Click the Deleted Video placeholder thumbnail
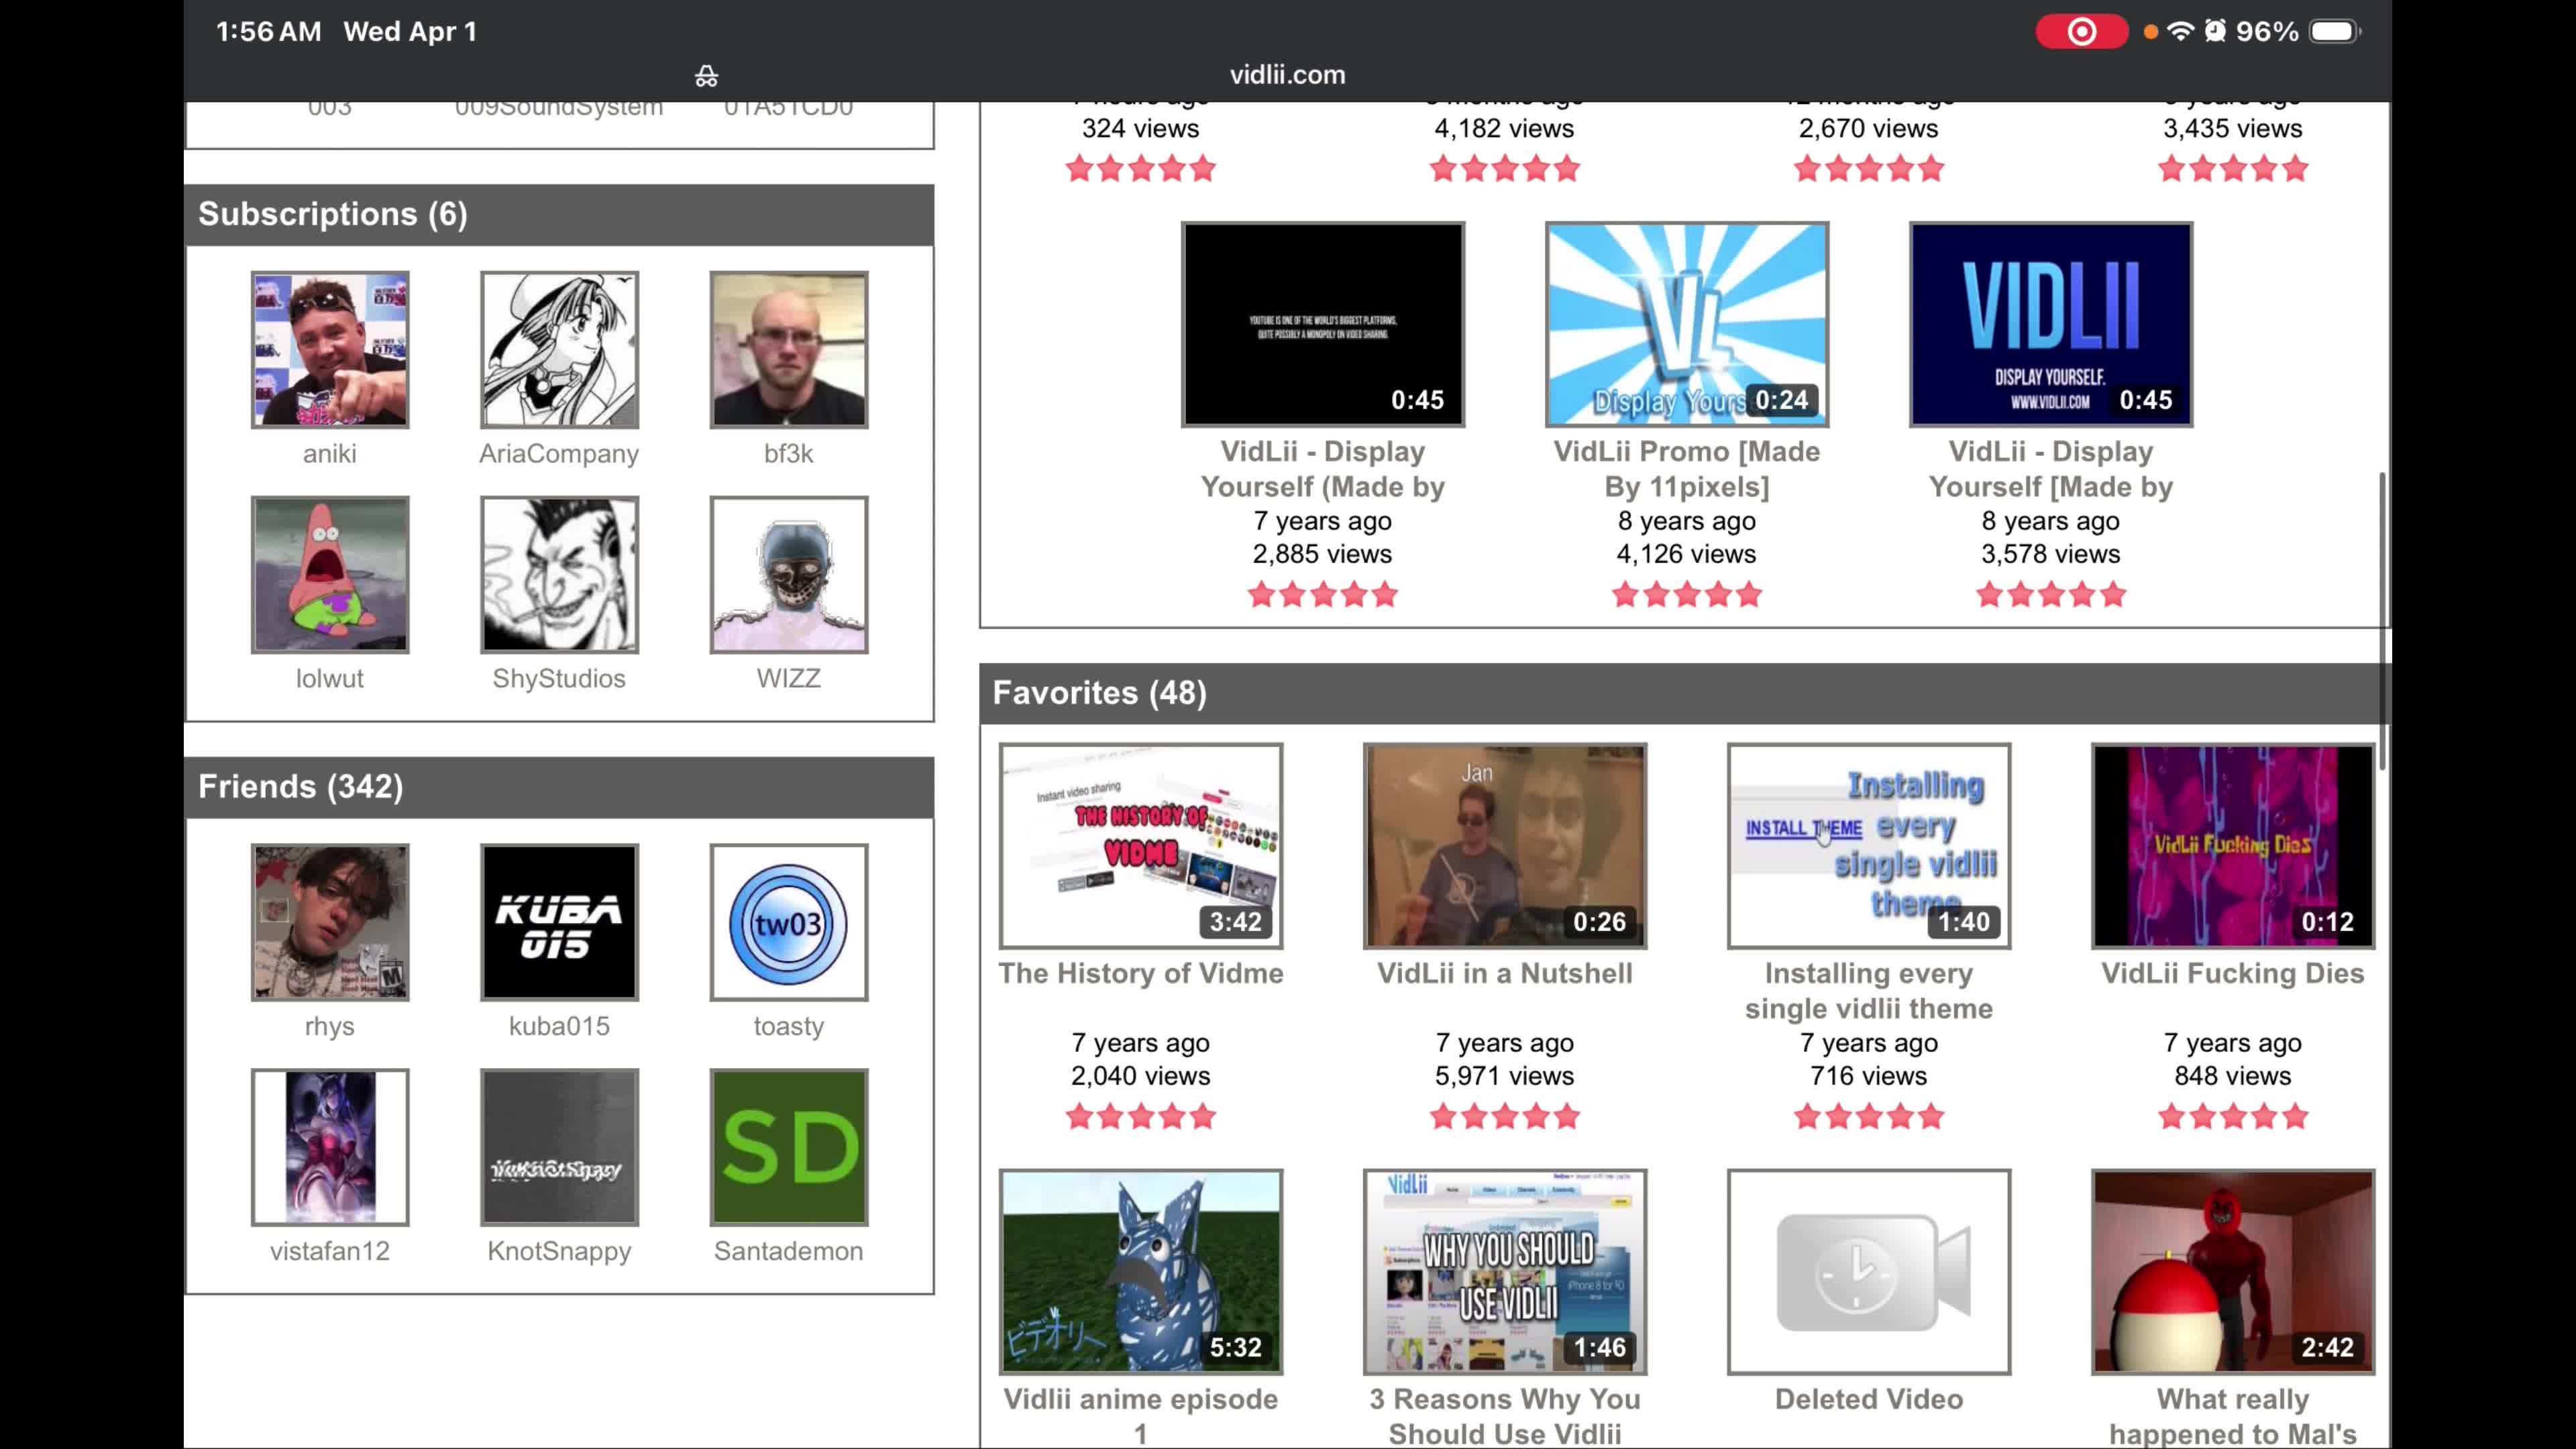2576x1449 pixels. [1868, 1272]
